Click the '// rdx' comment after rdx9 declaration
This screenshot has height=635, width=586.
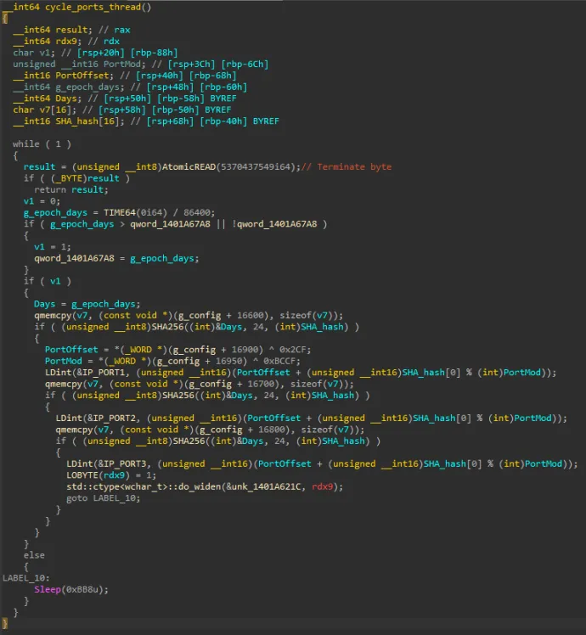(104, 42)
